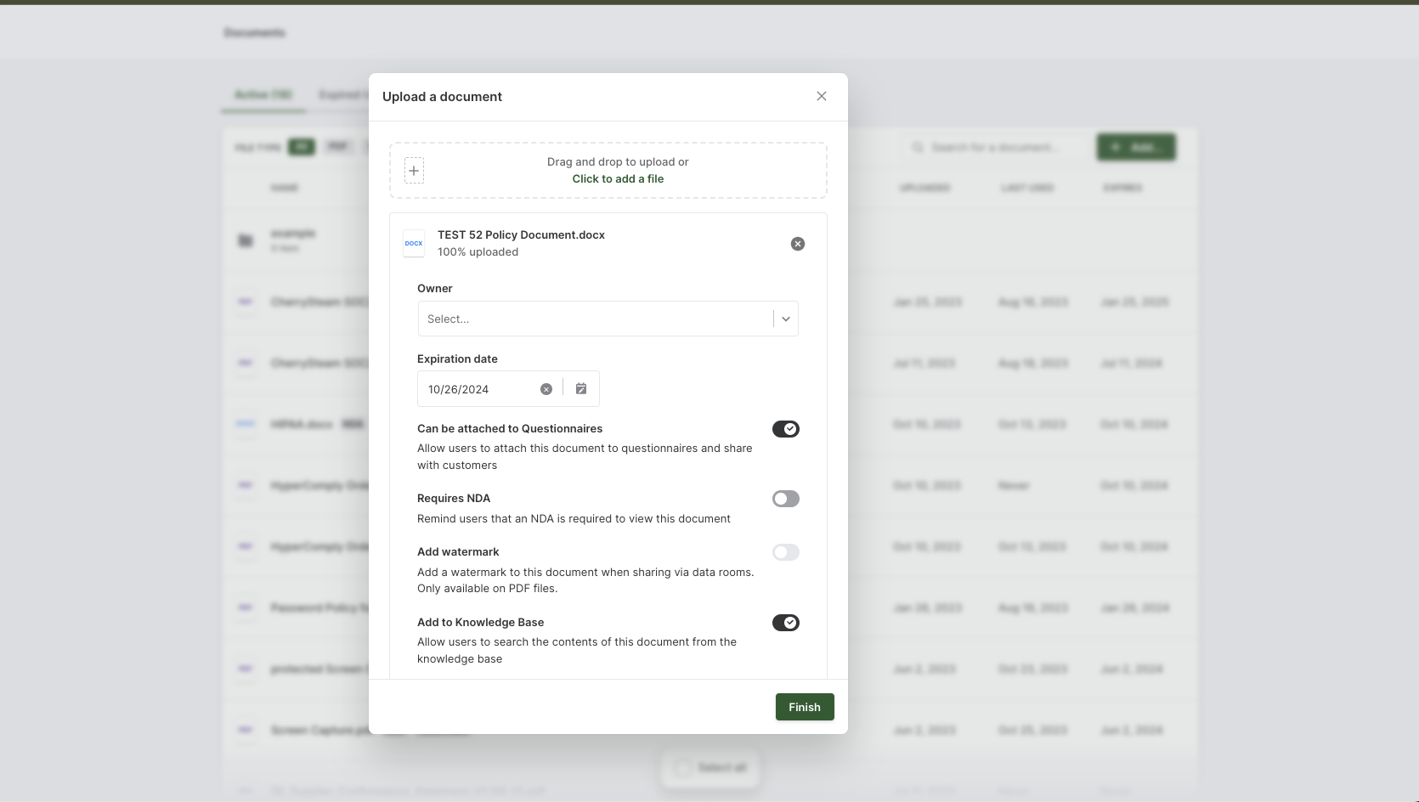Click the Select all checkbox at bottom
Viewport: 1419px width, 802px height.
point(682,768)
